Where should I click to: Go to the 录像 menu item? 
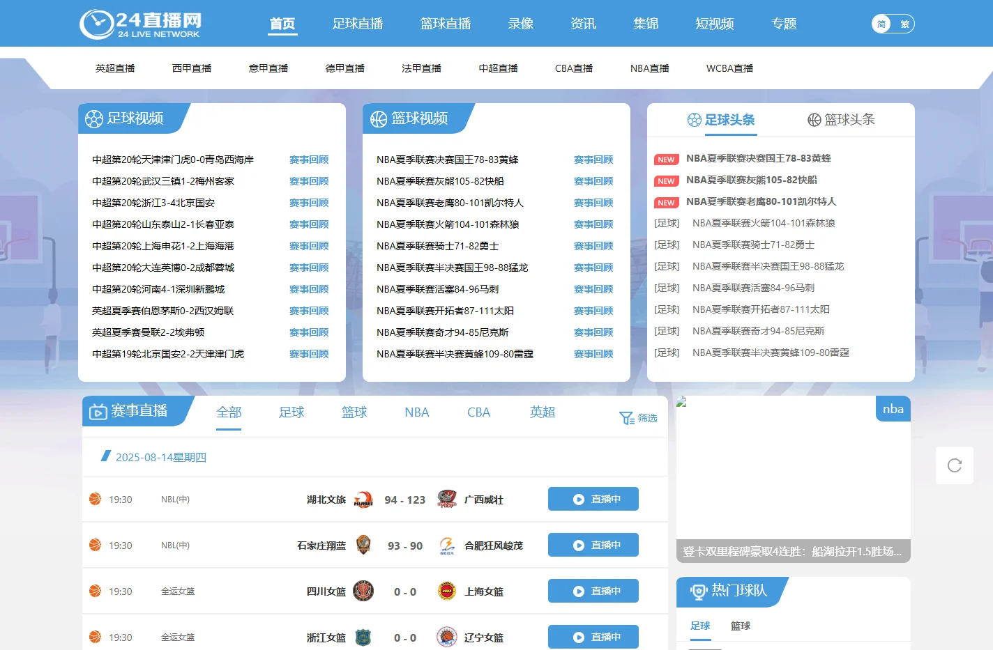521,24
